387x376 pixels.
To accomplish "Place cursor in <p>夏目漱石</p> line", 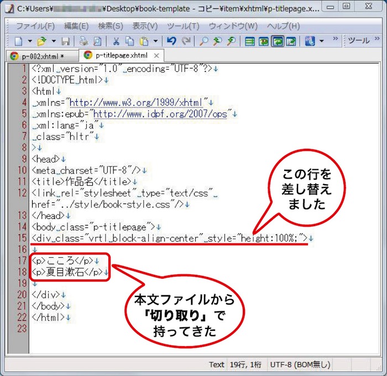I will tap(67, 272).
